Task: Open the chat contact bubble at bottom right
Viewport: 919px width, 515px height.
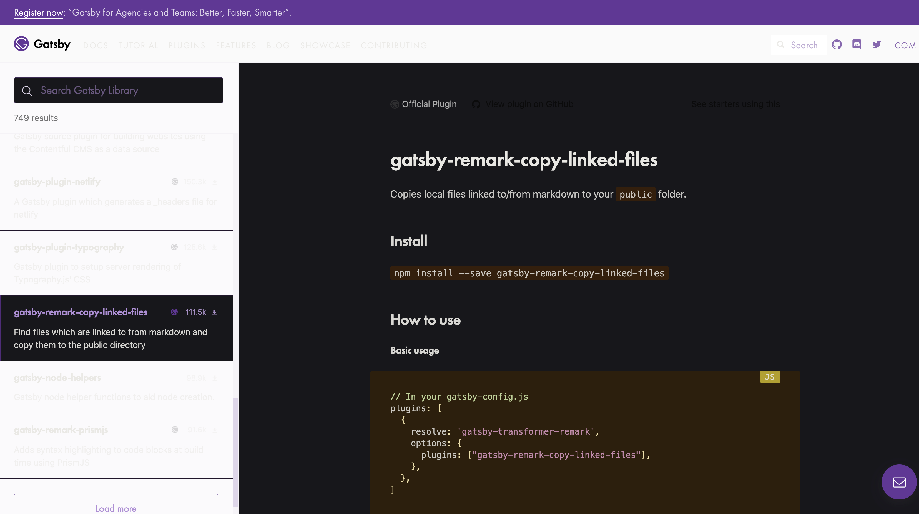Action: pos(899,482)
